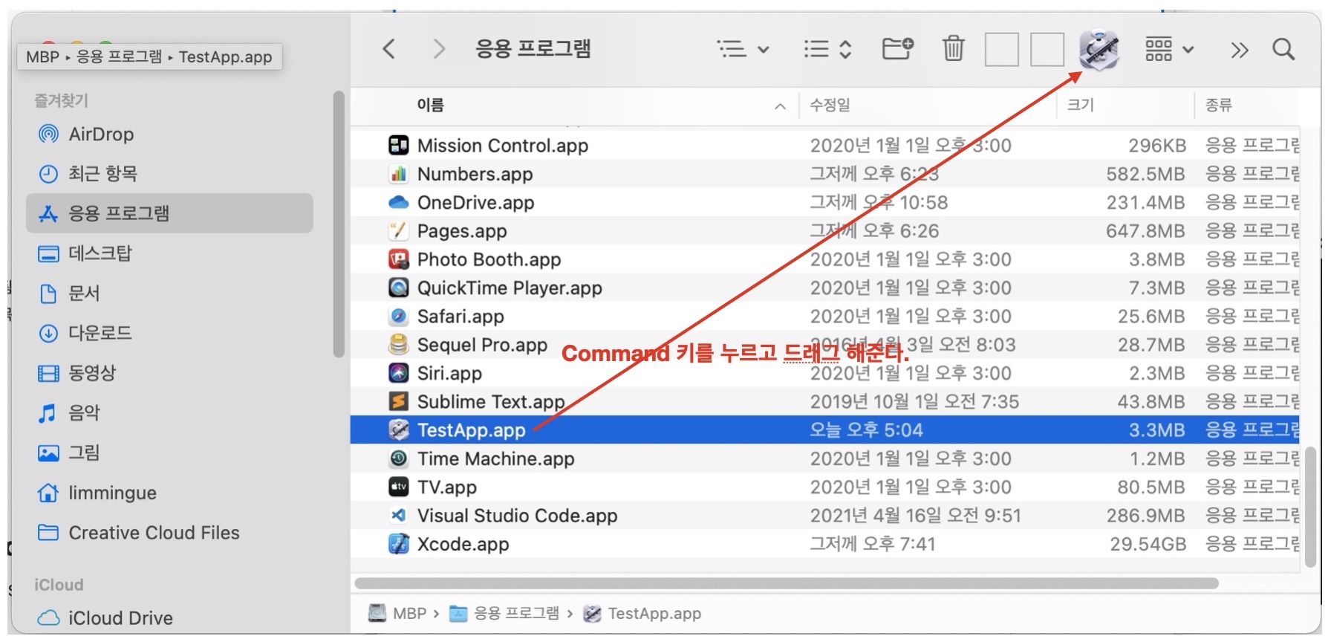Screen dimensions: 1331x642
Task: Click the sidebar vertical scrollbar
Action: point(339,224)
